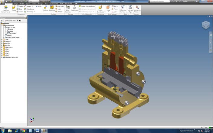Open the Vault ribbon tab
The width and height of the screenshot is (213, 133).
pyautogui.click(x=61, y=4)
